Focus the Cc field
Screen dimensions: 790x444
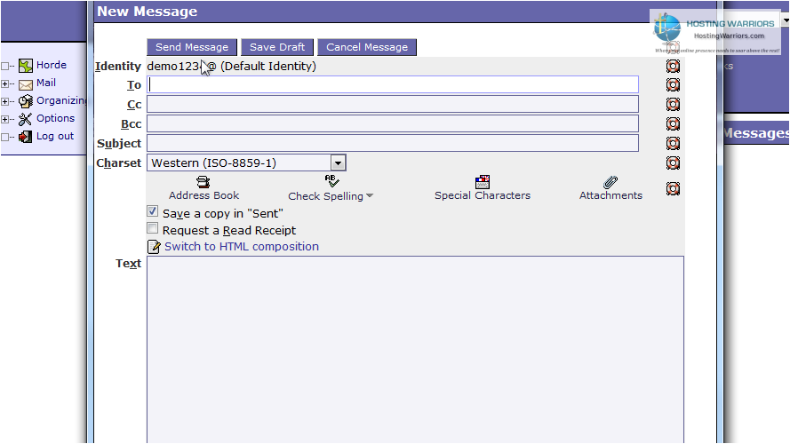pyautogui.click(x=393, y=104)
